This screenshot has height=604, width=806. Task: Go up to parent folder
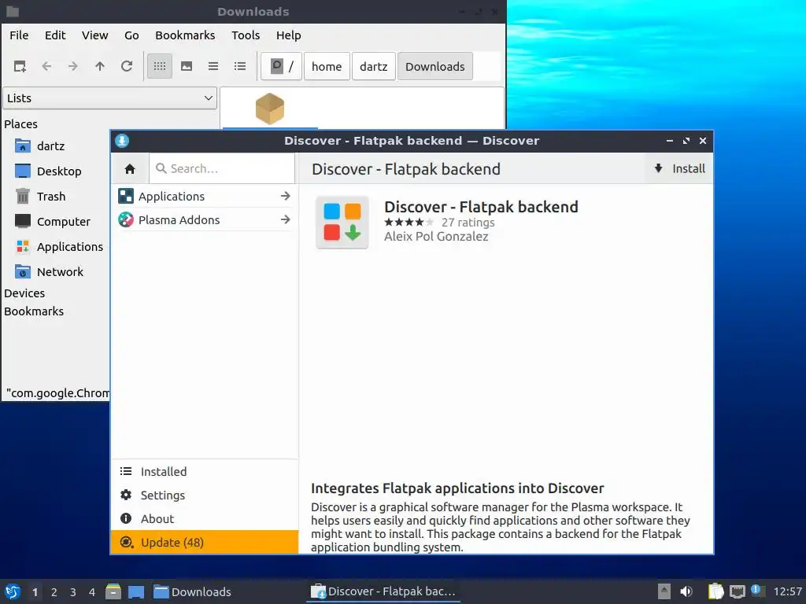(x=100, y=66)
